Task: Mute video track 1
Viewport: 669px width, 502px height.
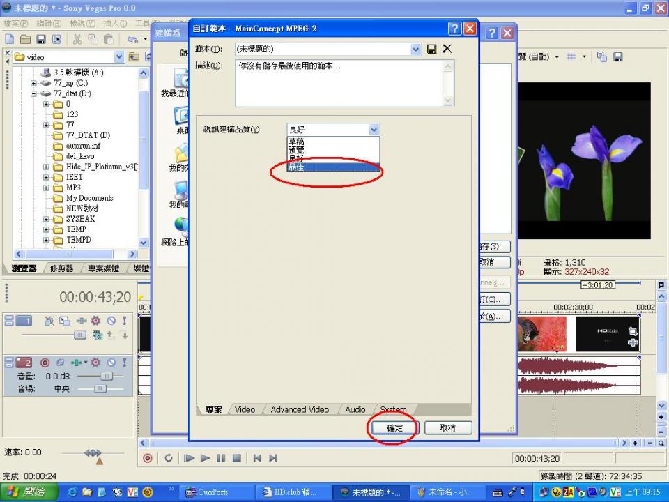Action: 111,321
